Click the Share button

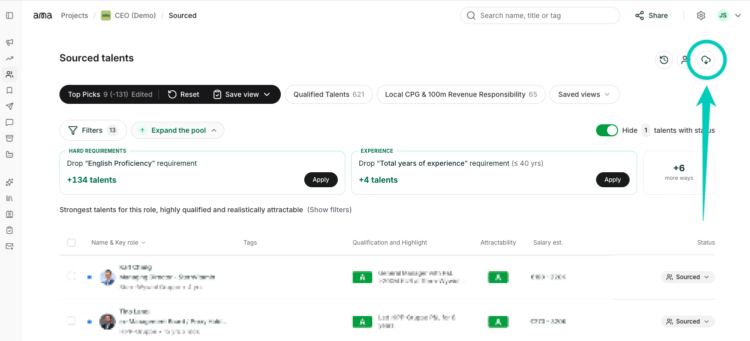point(652,15)
